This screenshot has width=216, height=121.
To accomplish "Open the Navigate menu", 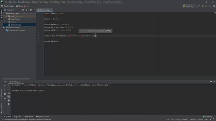I will click(21, 2).
